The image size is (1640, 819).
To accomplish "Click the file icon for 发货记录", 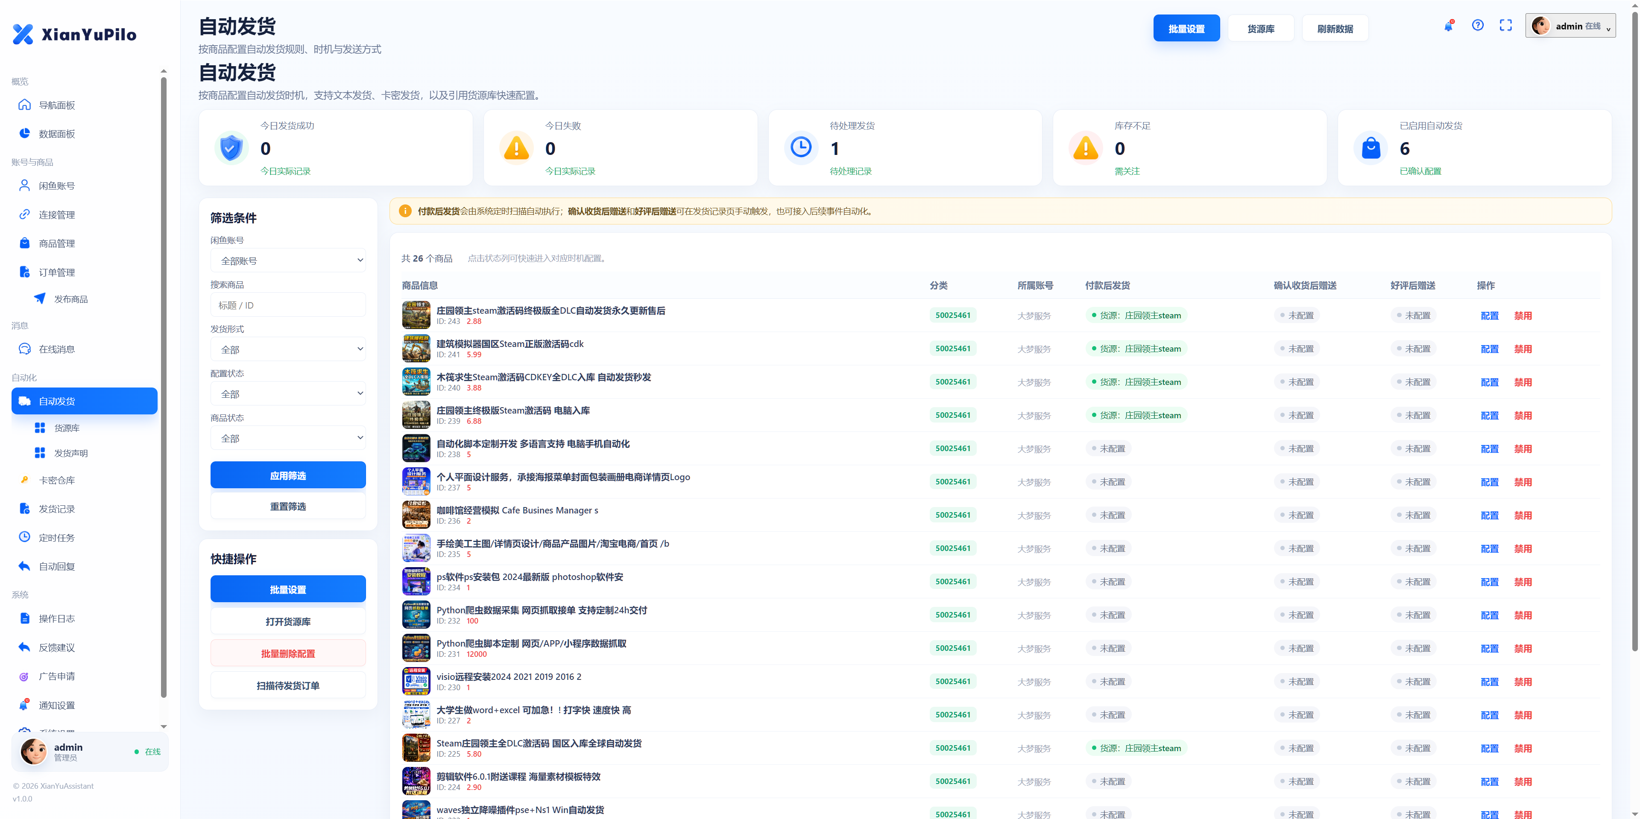I will click(24, 508).
